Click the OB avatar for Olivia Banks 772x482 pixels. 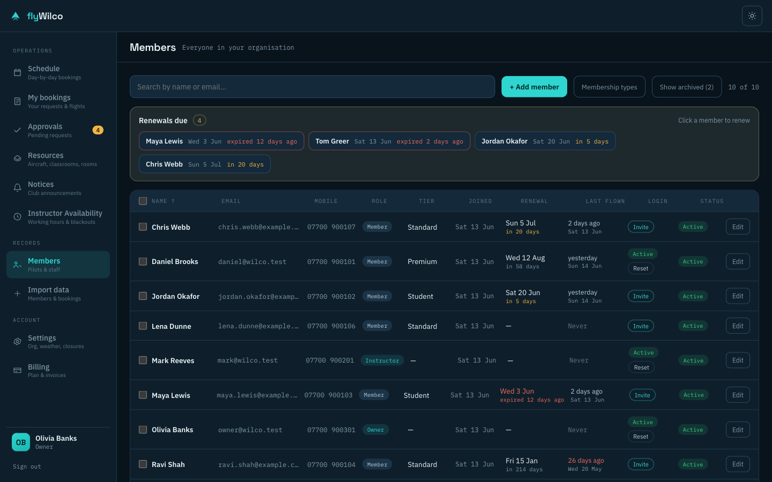(21, 442)
